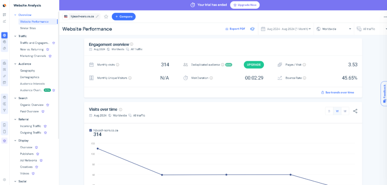This screenshot has width=387, height=185.
Task: Click the Compare button
Action: pos(124,17)
